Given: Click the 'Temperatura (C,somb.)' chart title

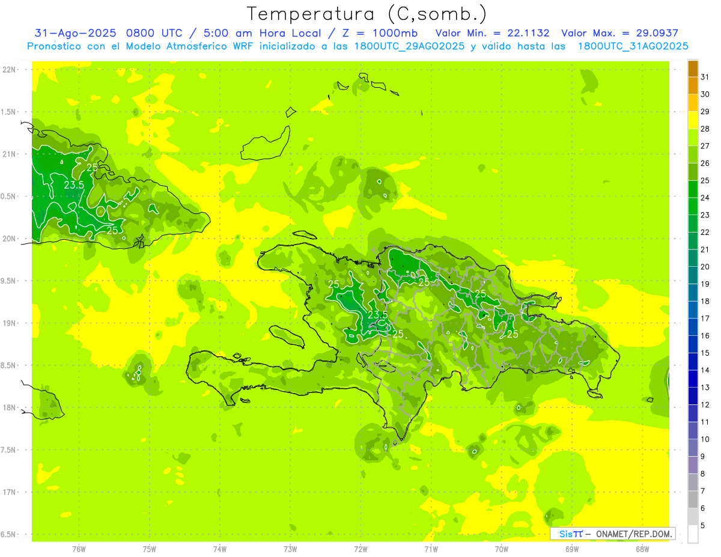Looking at the screenshot, I should [367, 14].
